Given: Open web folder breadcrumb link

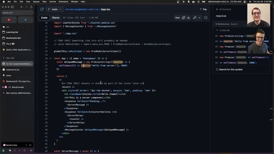Looking at the screenshot, I should tap(90, 9).
